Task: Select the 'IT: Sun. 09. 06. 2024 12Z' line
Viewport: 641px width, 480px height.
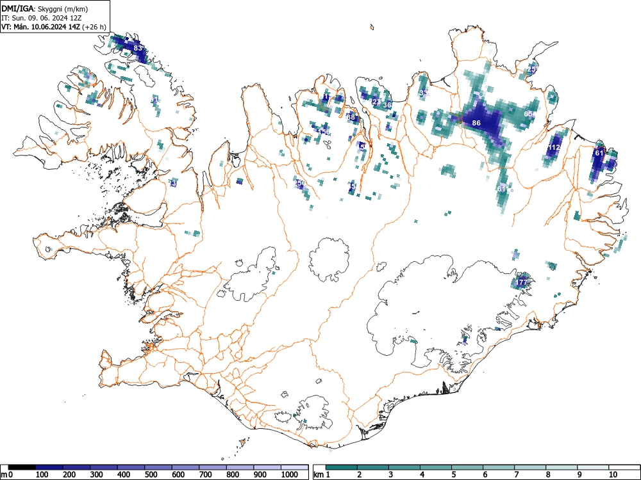Action: pyautogui.click(x=40, y=18)
